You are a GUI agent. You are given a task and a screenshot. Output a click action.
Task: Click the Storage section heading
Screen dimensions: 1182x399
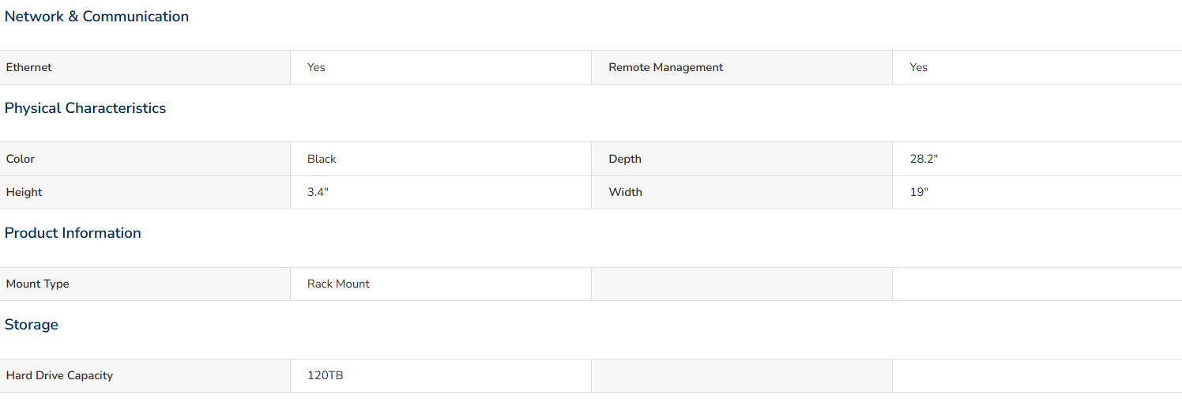[x=32, y=325]
